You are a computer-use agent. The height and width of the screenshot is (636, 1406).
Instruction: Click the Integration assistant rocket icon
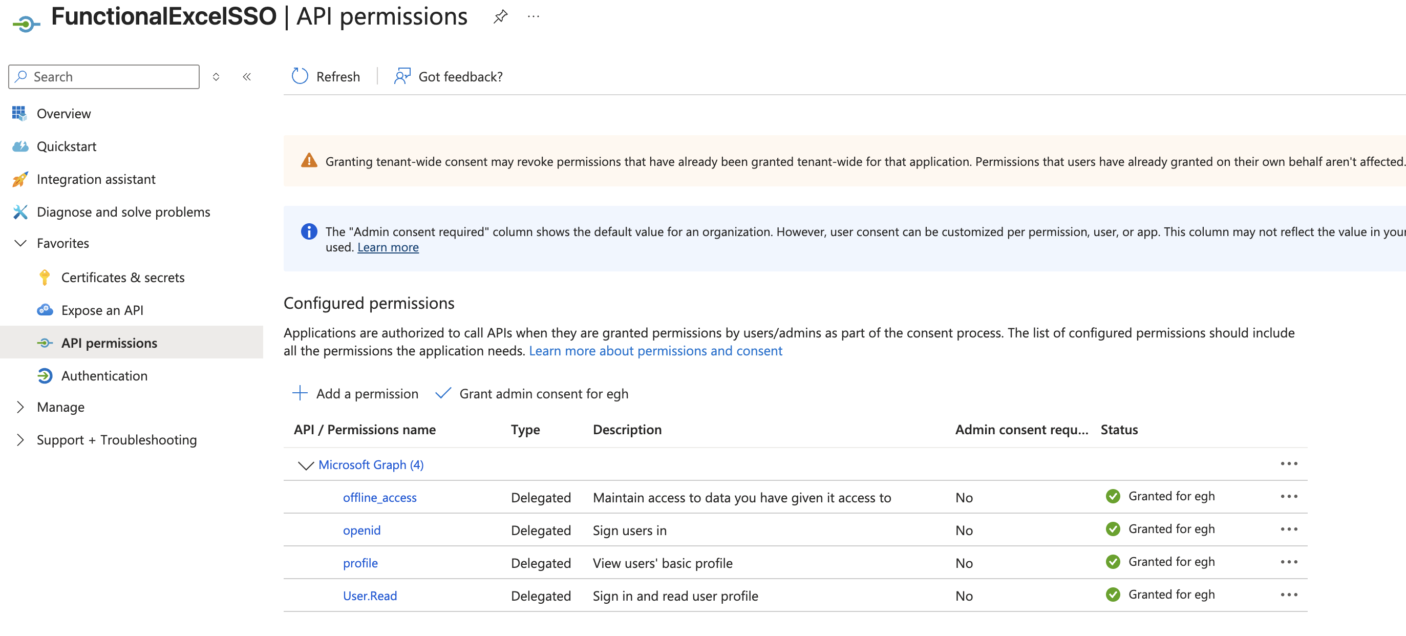tap(20, 179)
